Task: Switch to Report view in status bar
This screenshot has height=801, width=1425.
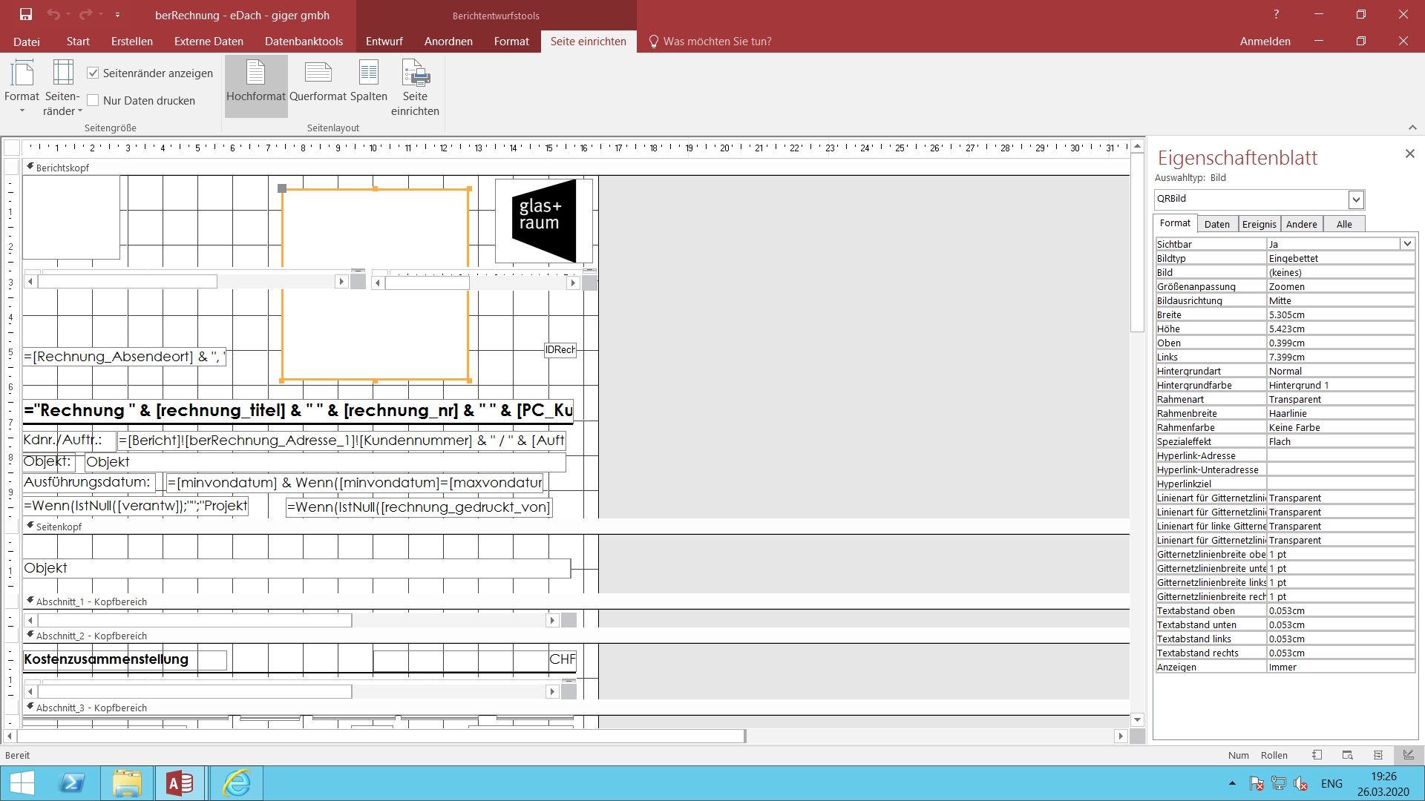Action: tap(1317, 755)
